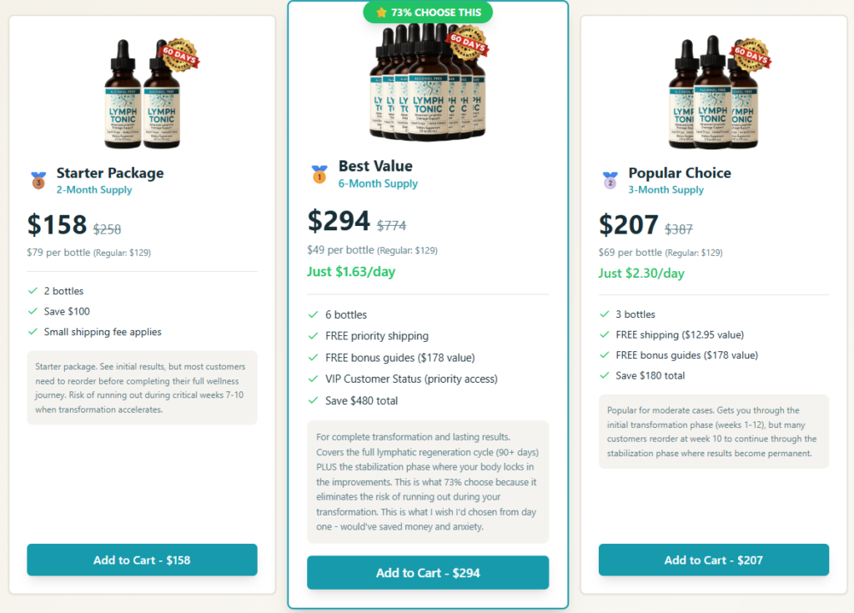This screenshot has width=854, height=613.
Task: Click the checkmark next to FREE priority shipping
Action: tap(314, 336)
